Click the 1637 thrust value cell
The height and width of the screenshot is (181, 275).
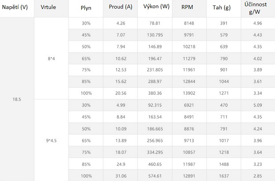point(224,176)
